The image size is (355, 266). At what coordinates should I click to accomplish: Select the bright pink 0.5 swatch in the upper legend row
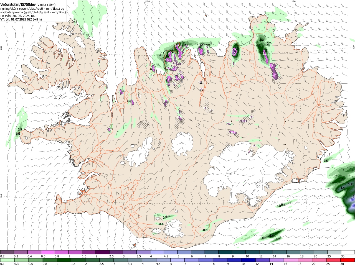click(x=48, y=252)
